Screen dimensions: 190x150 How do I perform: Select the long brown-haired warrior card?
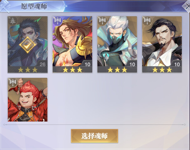pyautogui.click(x=72, y=44)
